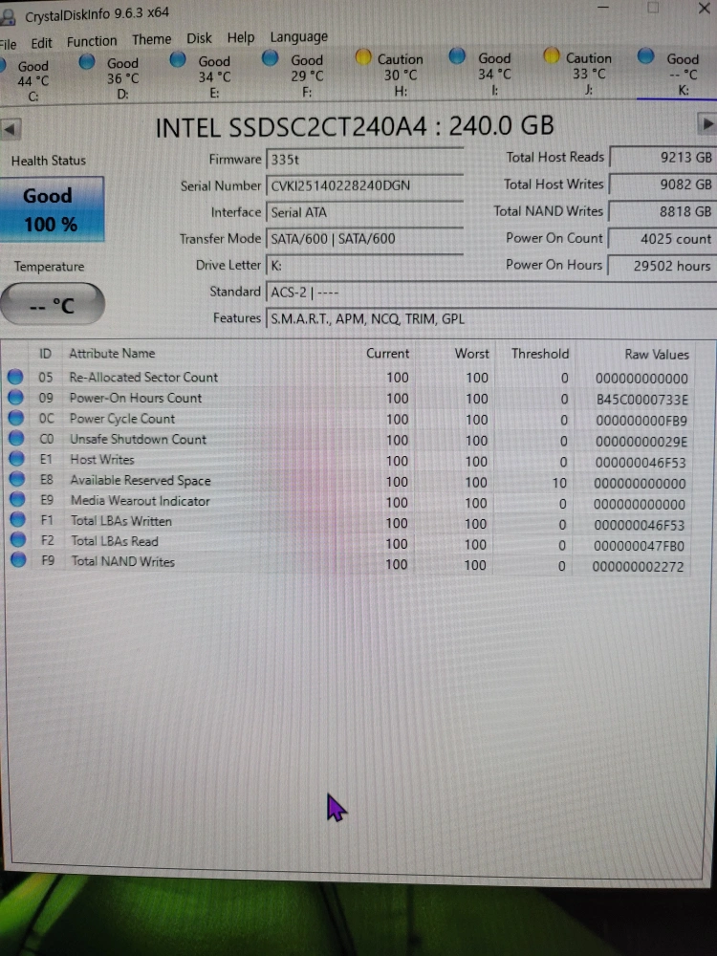Screen dimensions: 717x956
Task: Select the D: drive status icon
Action: point(88,61)
